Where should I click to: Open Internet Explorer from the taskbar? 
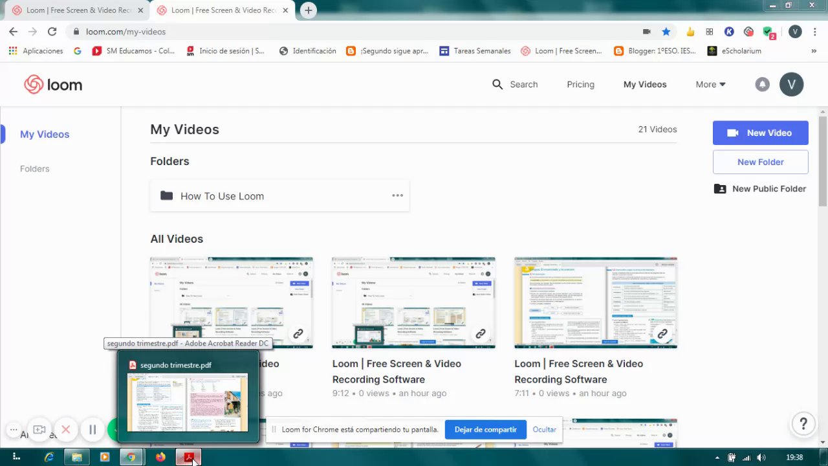click(49, 458)
